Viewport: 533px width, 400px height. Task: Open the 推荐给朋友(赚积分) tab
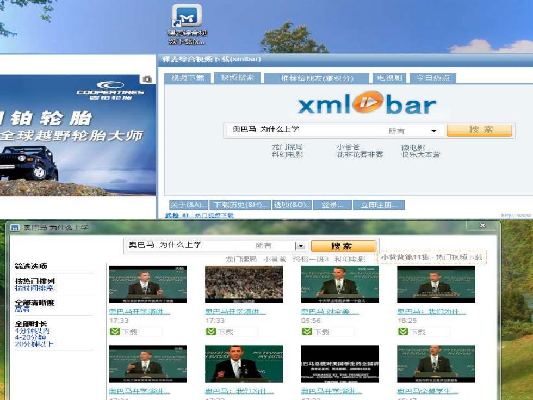(317, 78)
